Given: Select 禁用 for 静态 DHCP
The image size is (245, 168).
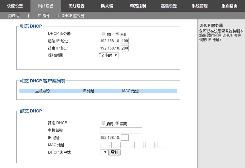Looking at the screenshot, I should (x=117, y=123).
